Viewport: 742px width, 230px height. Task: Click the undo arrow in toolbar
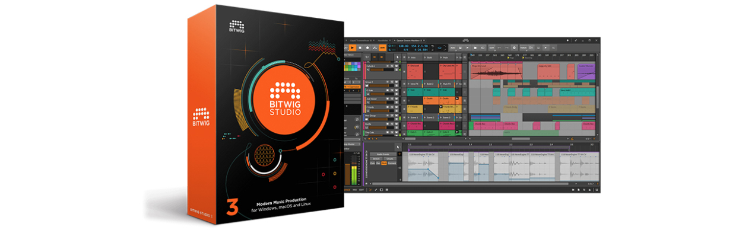(499, 48)
